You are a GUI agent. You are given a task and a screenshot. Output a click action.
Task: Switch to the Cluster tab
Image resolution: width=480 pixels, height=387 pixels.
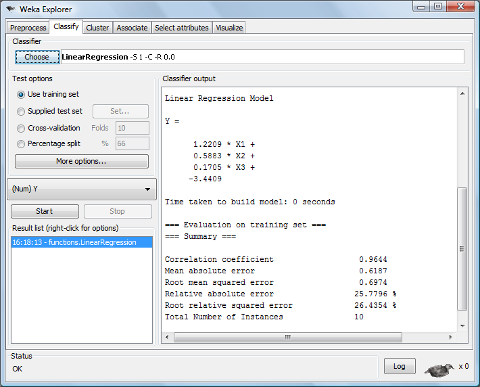[x=97, y=28]
